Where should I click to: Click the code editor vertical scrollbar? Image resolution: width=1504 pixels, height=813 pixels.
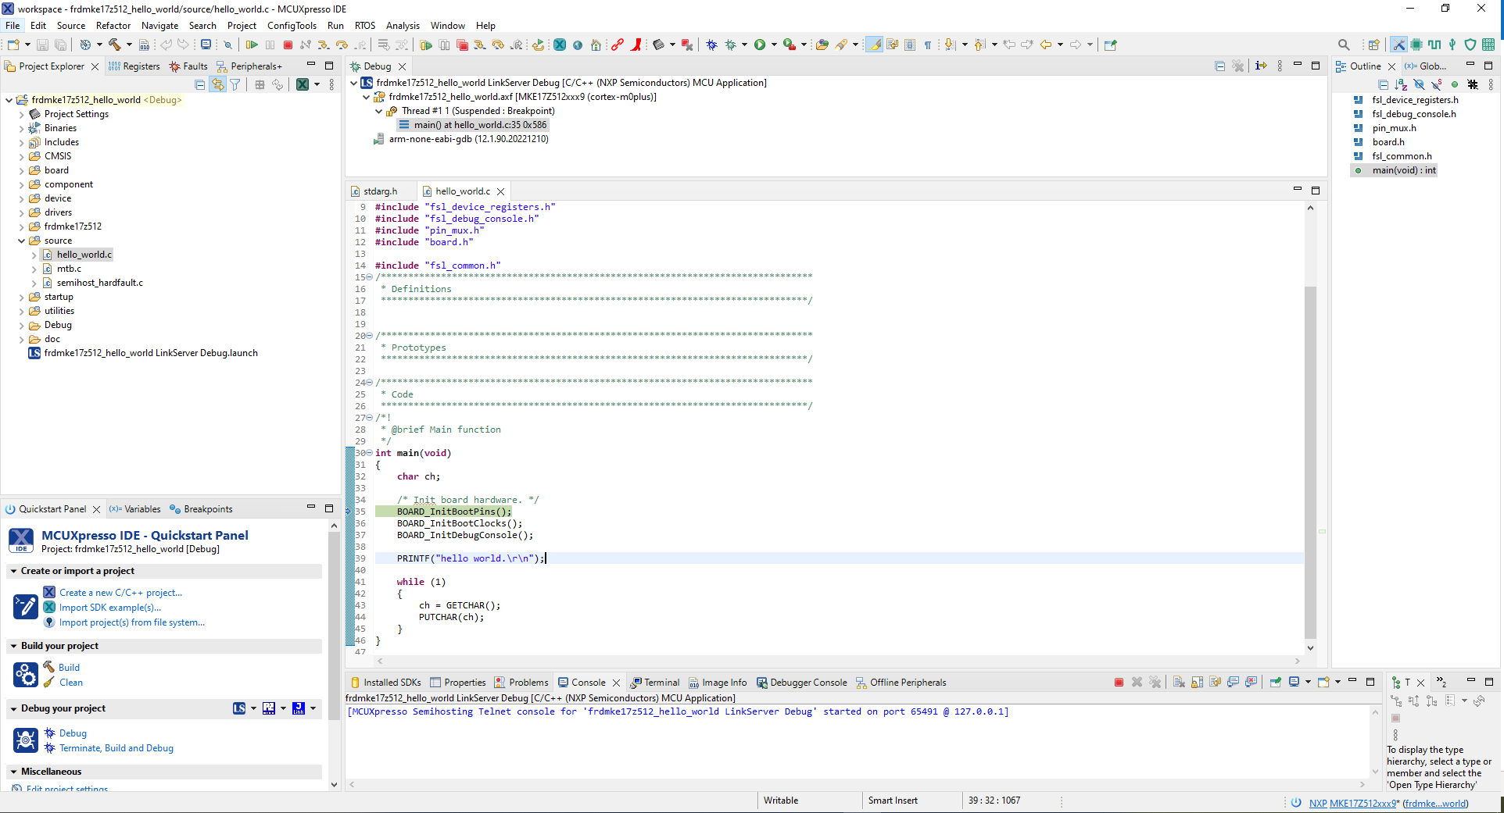[1310, 461]
